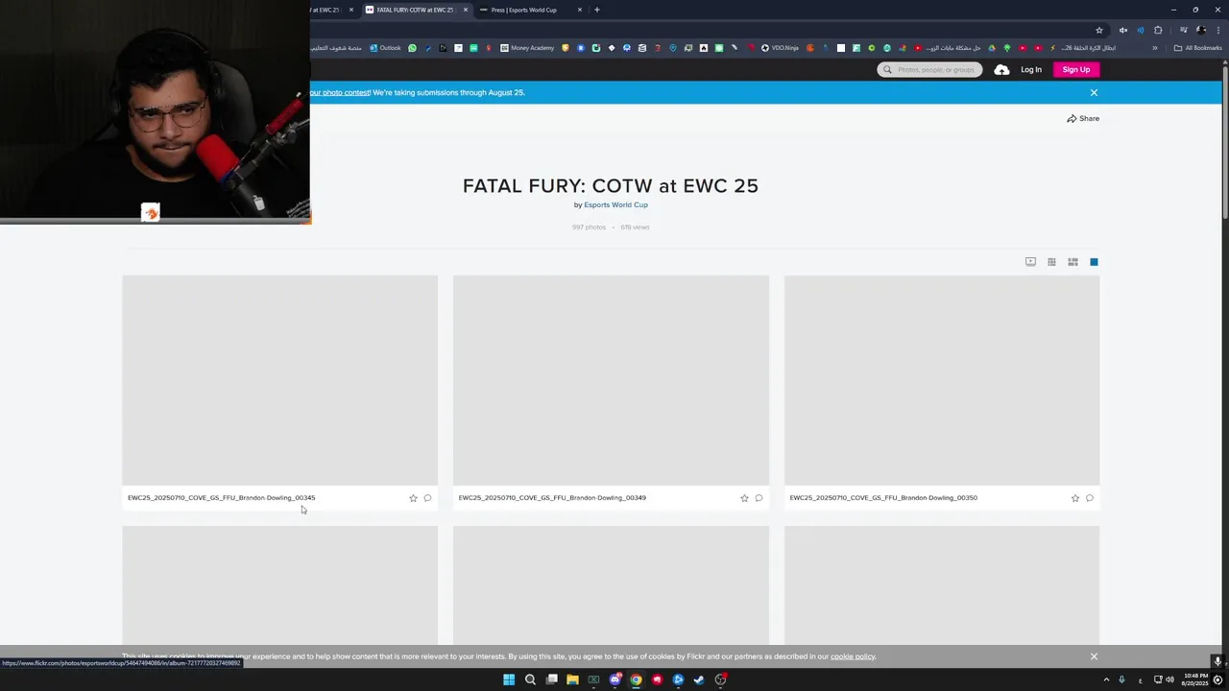The height and width of the screenshot is (691, 1229).
Task: Select the FATAL FURY: COTW at EWC 25 tab
Action: point(415,11)
